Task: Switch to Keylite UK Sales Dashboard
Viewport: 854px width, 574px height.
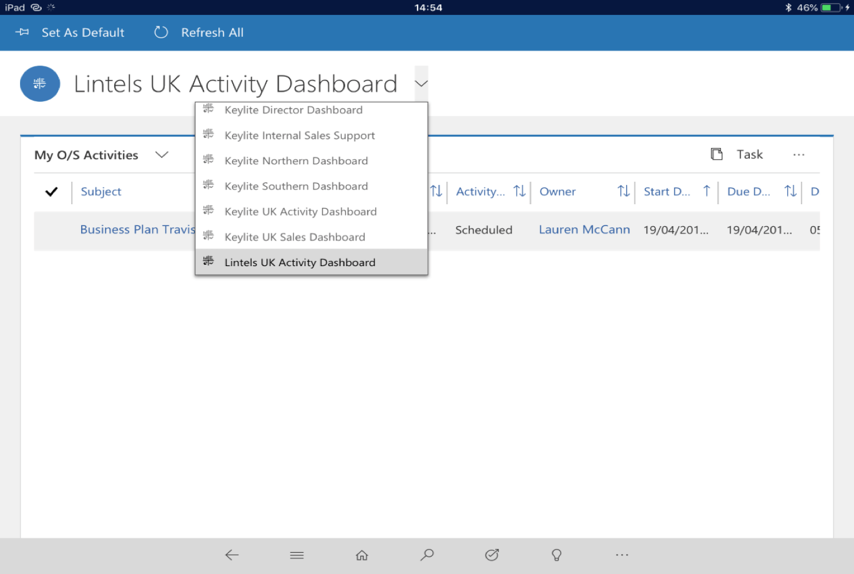Action: tap(312, 237)
